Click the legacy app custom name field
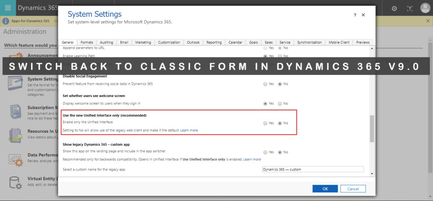 313,170
